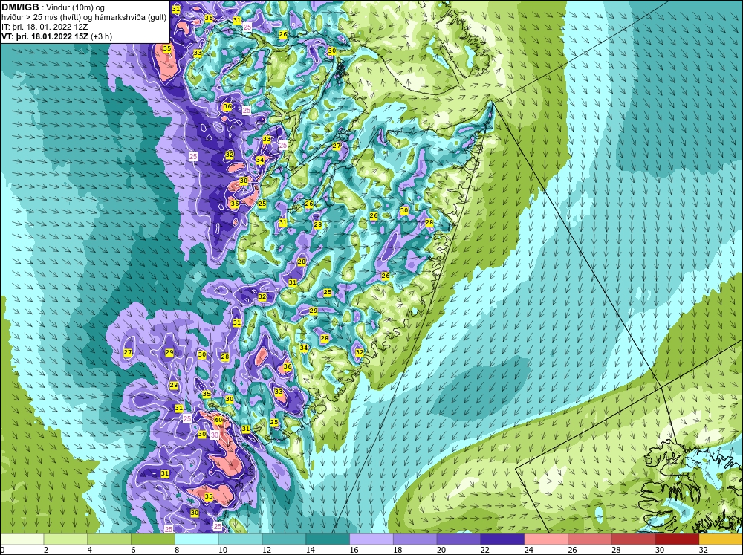This screenshot has width=743, height=555.
Task: Click the yellow gust label '40'
Action: click(x=218, y=420)
